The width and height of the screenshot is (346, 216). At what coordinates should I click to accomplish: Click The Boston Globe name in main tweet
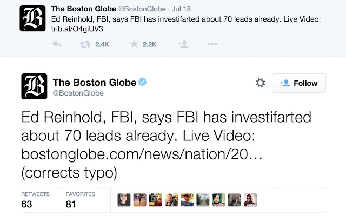(95, 83)
